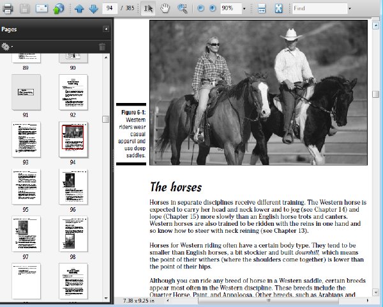Toggle the text Select tool
This screenshot has height=307, width=383.
pyautogui.click(x=148, y=8)
